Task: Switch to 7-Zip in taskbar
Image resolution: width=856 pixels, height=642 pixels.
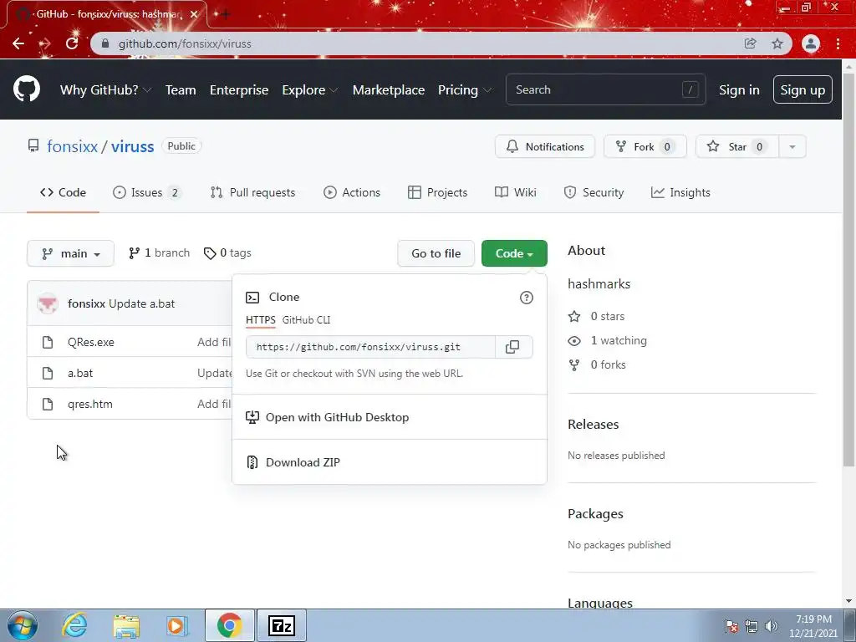Action: (x=282, y=625)
